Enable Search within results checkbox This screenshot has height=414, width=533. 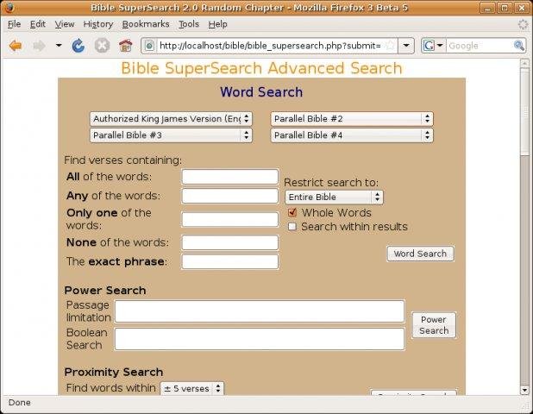(x=292, y=226)
